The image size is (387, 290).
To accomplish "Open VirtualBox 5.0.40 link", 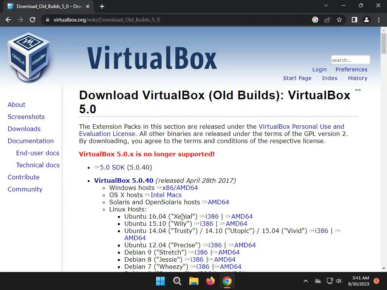I will pos(124,180).
